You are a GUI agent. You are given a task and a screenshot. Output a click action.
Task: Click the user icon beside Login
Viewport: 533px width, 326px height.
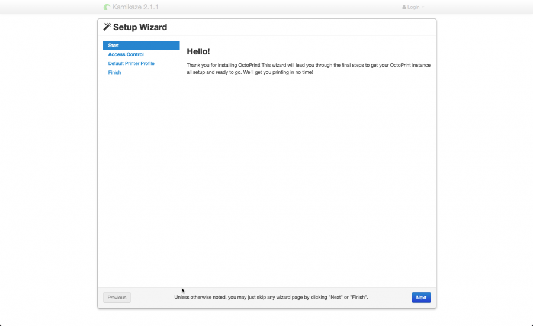click(x=404, y=7)
